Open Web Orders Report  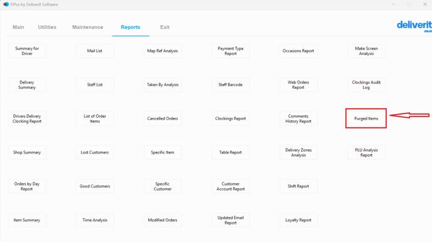tap(298, 85)
